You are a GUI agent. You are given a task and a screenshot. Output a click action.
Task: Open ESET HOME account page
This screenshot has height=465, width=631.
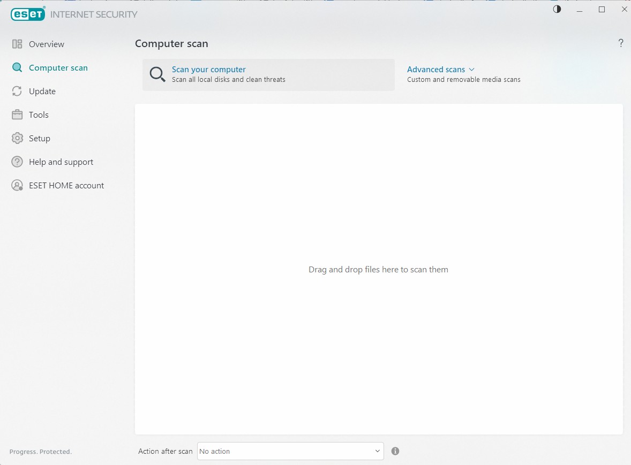coord(66,185)
